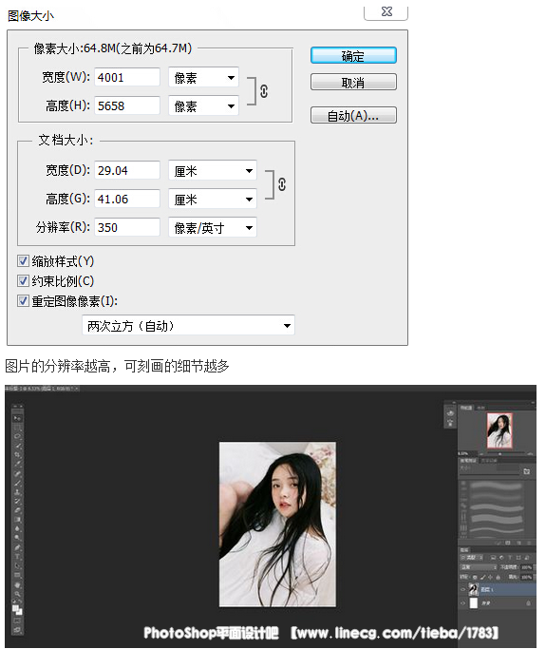Image resolution: width=546 pixels, height=649 pixels.
Task: Click the 取消 button
Action: [353, 82]
